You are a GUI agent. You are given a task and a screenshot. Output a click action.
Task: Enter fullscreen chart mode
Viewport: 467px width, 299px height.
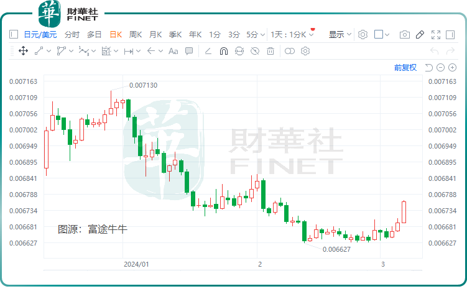[436, 35]
